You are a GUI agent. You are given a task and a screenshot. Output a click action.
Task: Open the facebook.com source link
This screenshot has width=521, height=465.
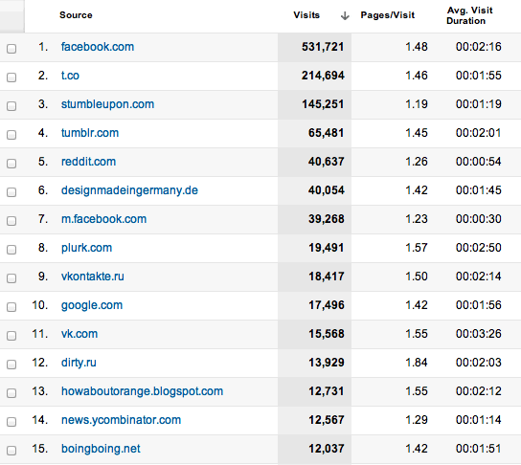[98, 47]
